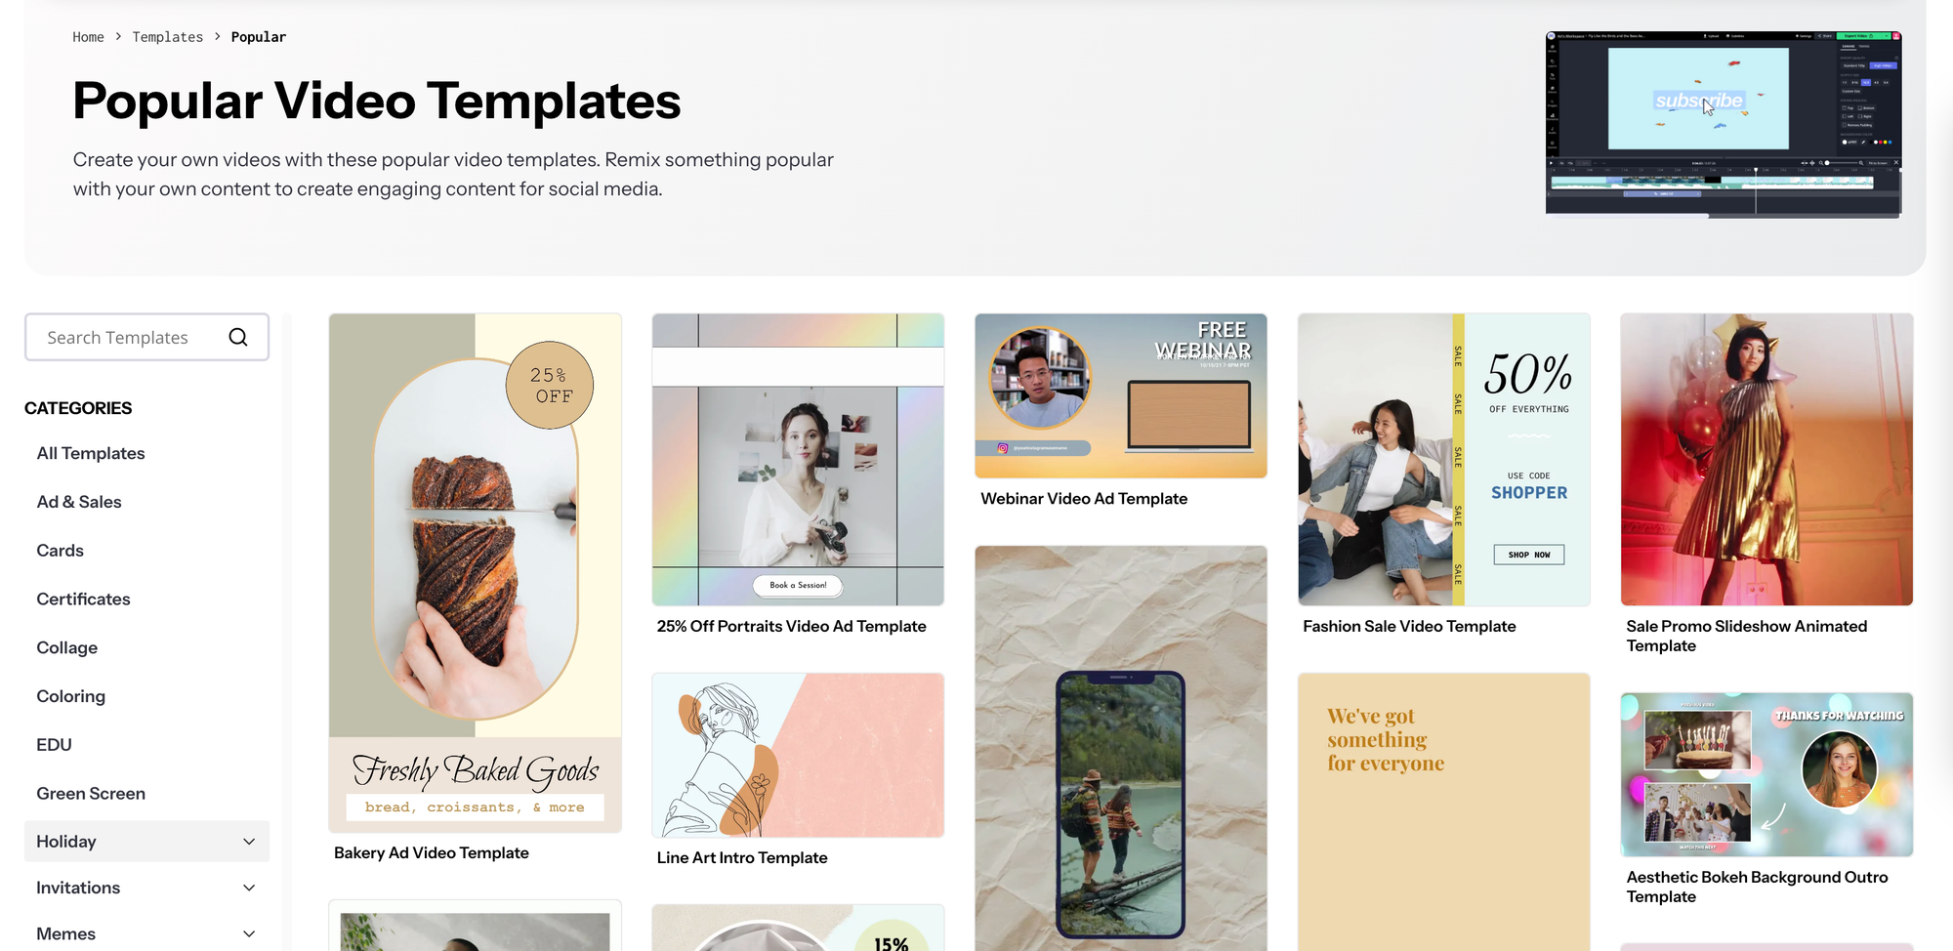The width and height of the screenshot is (1953, 951).
Task: Click Fashion Sale Video Template title
Action: pos(1409,626)
